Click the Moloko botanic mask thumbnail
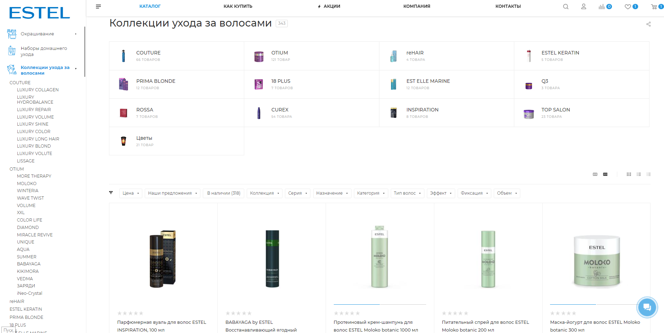The image size is (664, 333). 597,261
